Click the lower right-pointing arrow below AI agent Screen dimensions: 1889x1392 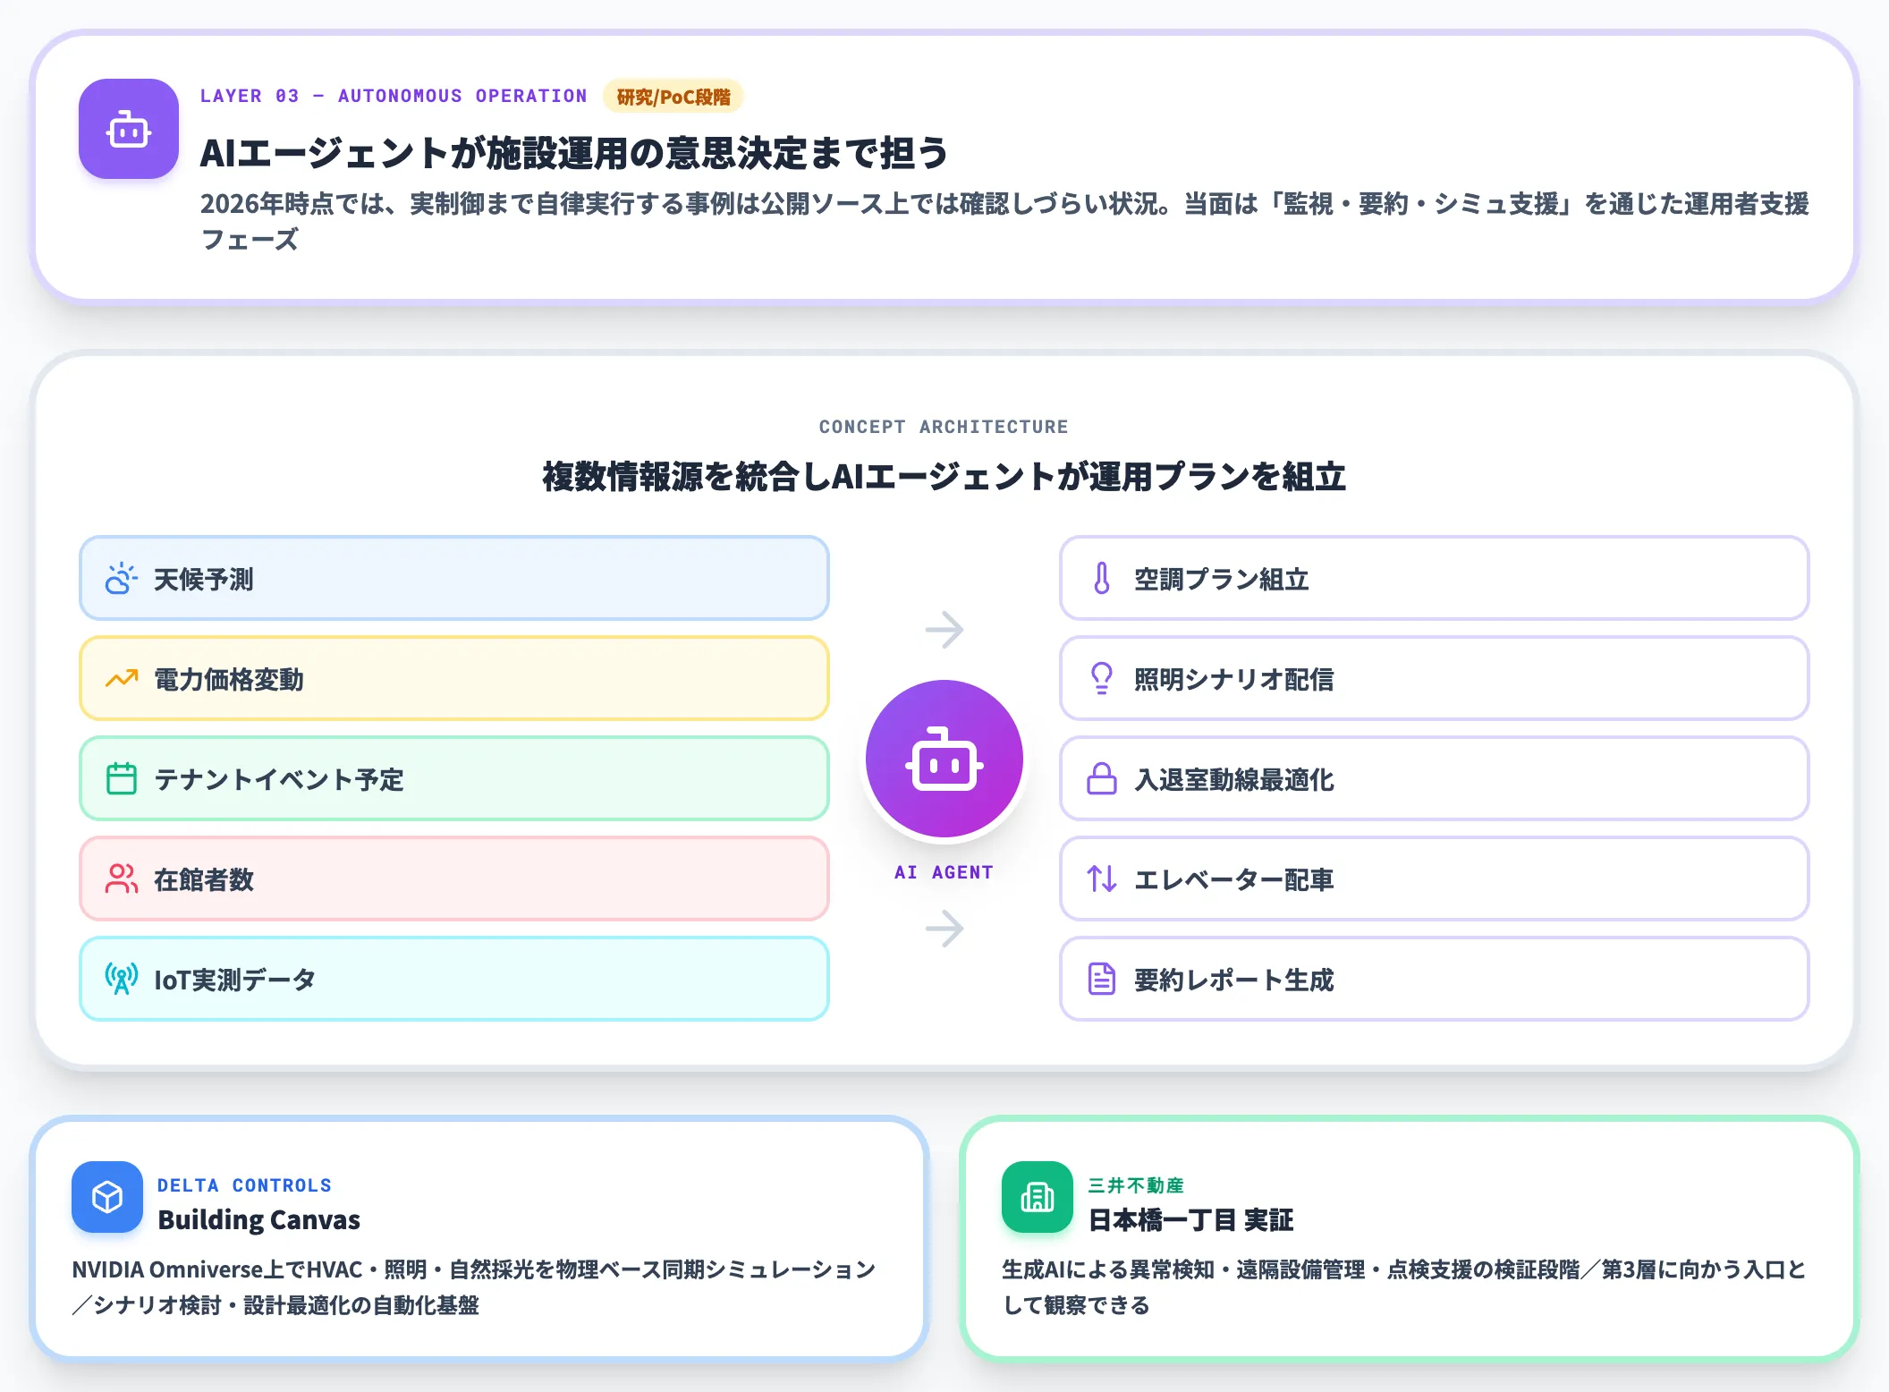click(944, 929)
